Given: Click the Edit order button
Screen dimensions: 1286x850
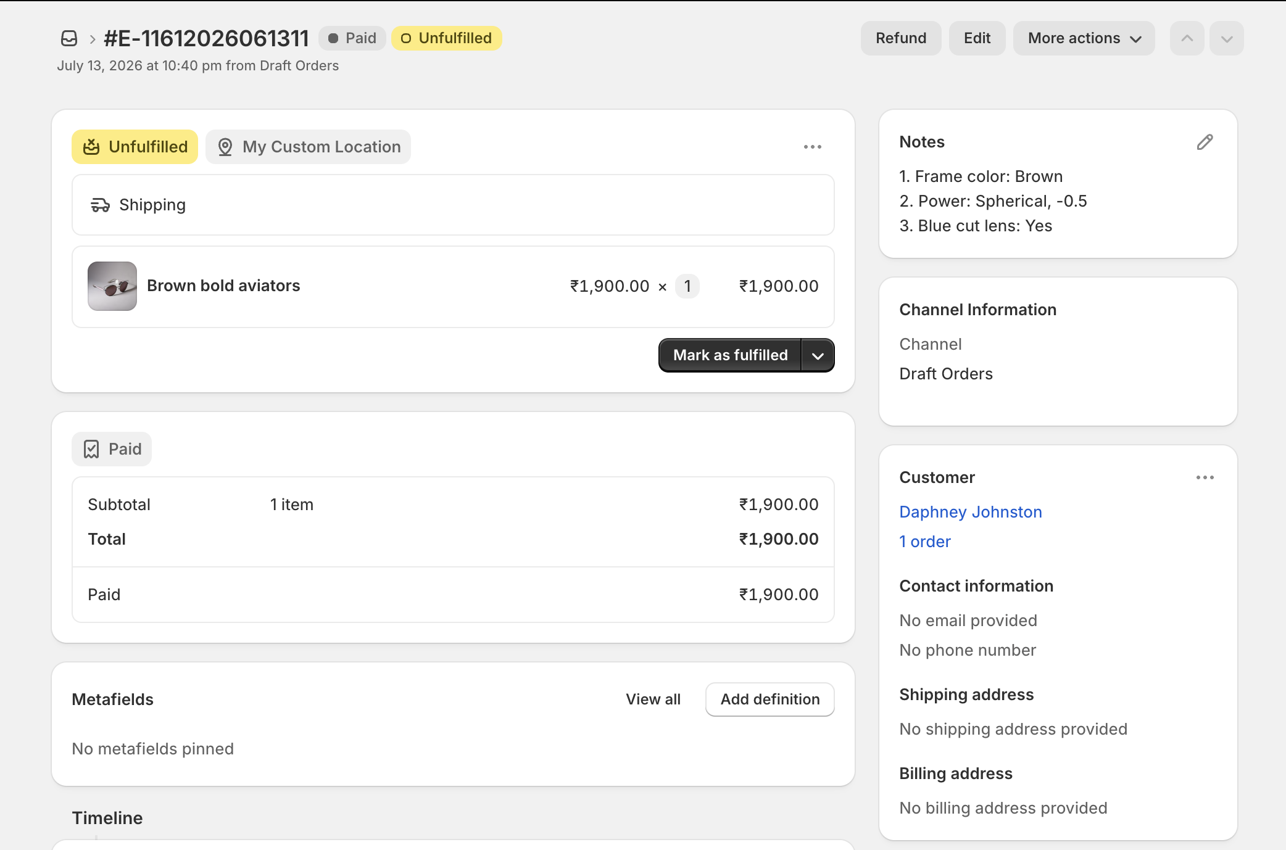Looking at the screenshot, I should coord(977,38).
